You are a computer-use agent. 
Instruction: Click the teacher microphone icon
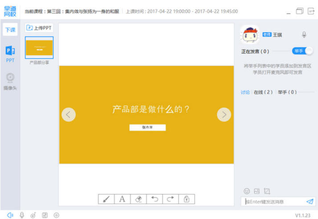(x=304, y=35)
